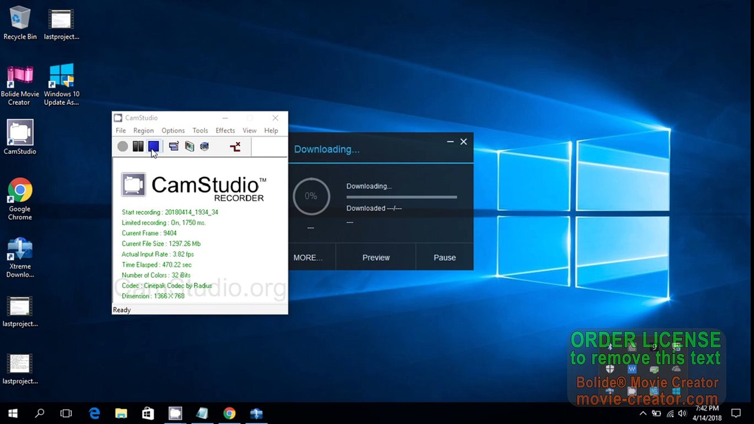Image resolution: width=754 pixels, height=424 pixels.
Task: Minimize the Downloading window
Action: tap(450, 142)
